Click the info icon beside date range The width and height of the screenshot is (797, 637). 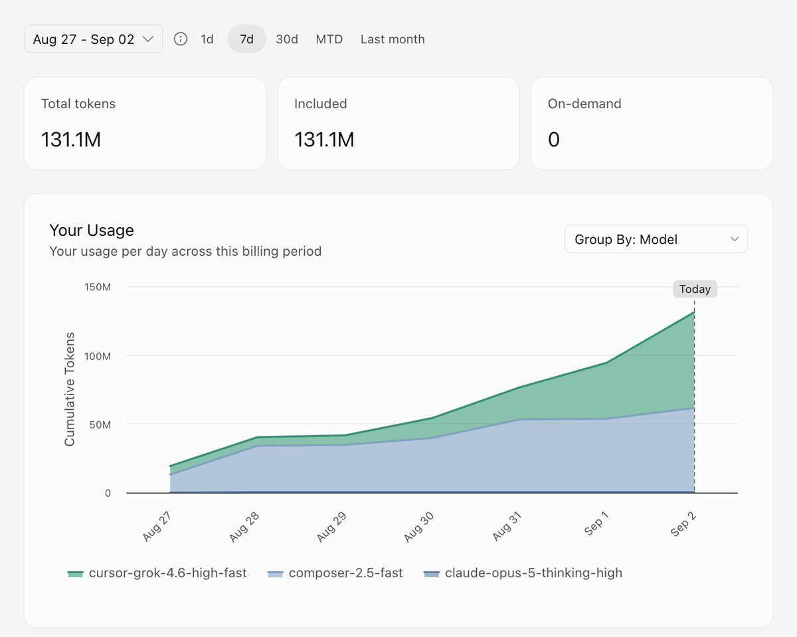click(181, 39)
